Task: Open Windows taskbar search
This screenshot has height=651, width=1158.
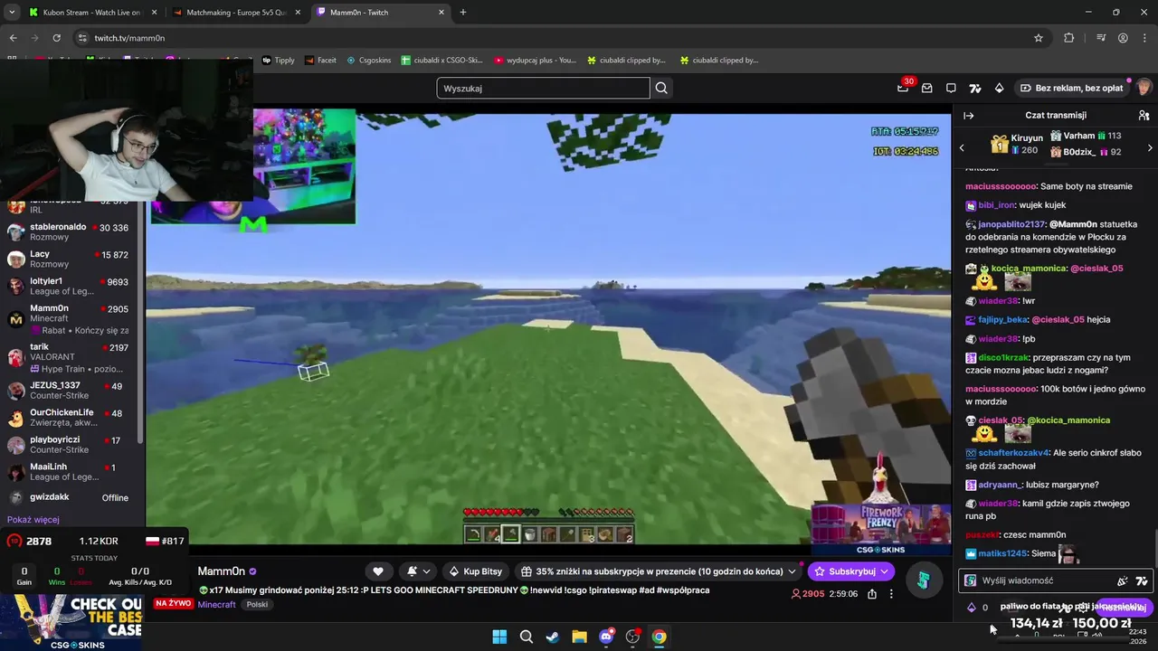Action: pyautogui.click(x=526, y=637)
